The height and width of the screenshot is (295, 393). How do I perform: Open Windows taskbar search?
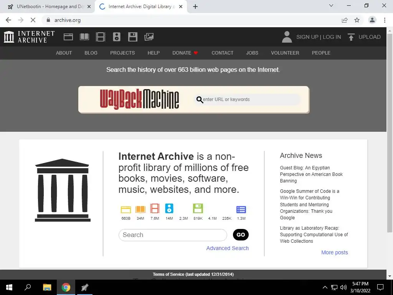pyautogui.click(x=28, y=287)
